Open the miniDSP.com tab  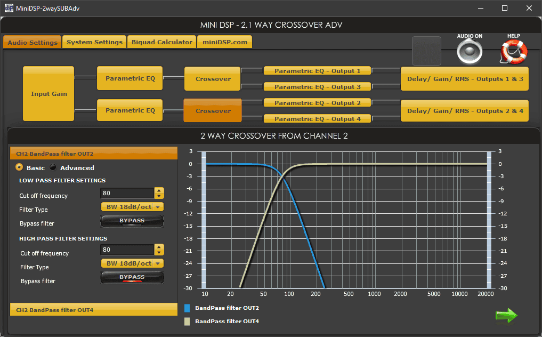click(225, 42)
